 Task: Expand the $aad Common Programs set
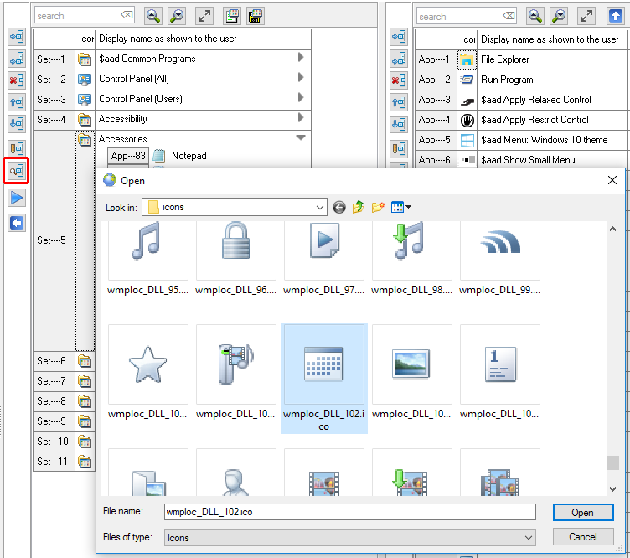[x=301, y=58]
